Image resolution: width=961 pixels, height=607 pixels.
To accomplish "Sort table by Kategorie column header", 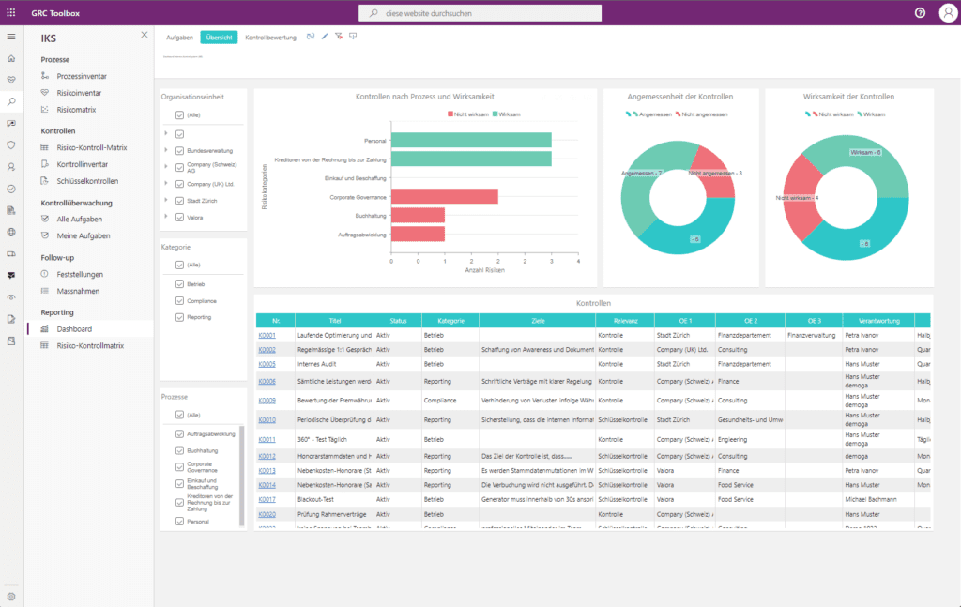I will point(450,321).
